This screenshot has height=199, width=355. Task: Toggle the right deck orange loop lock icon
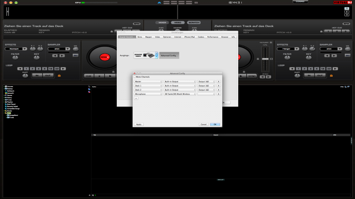pos(331,76)
